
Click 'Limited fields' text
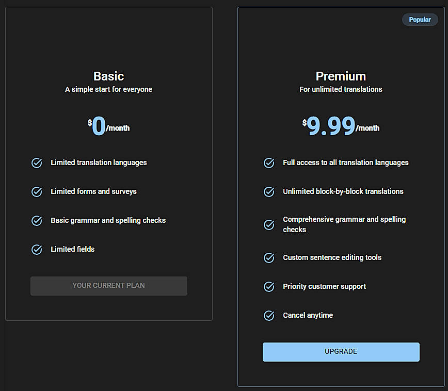(73, 249)
